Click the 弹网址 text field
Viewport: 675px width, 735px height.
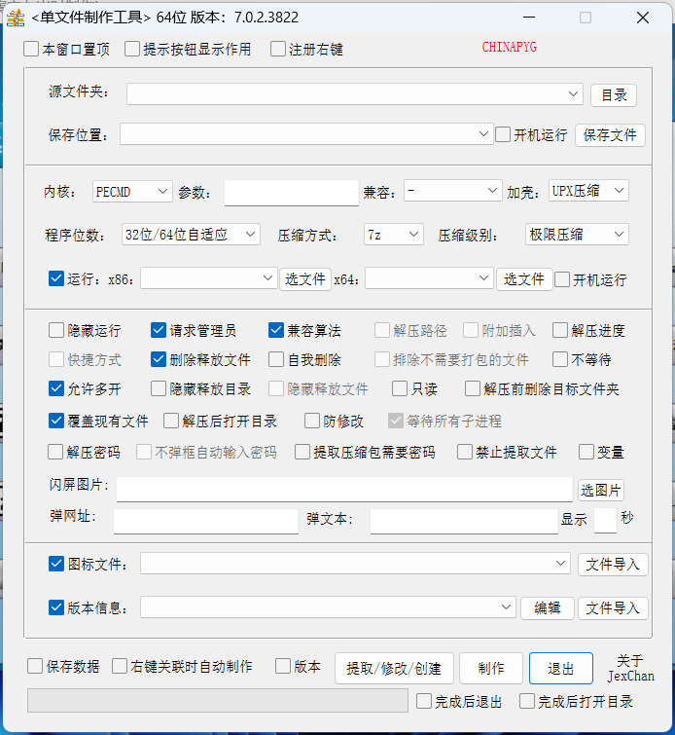(205, 521)
